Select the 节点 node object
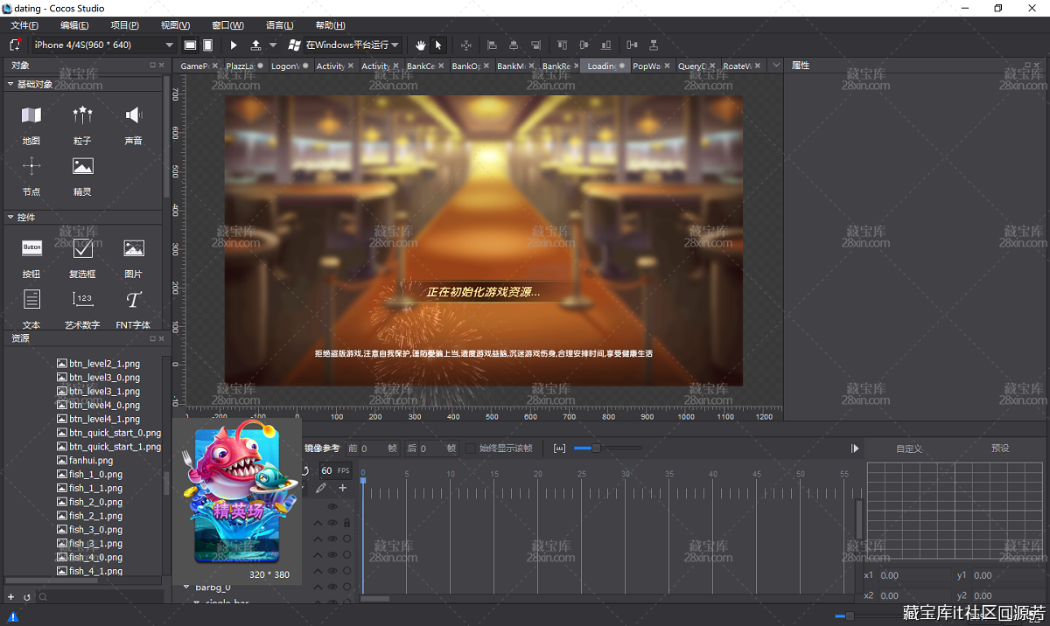 pyautogui.click(x=31, y=166)
